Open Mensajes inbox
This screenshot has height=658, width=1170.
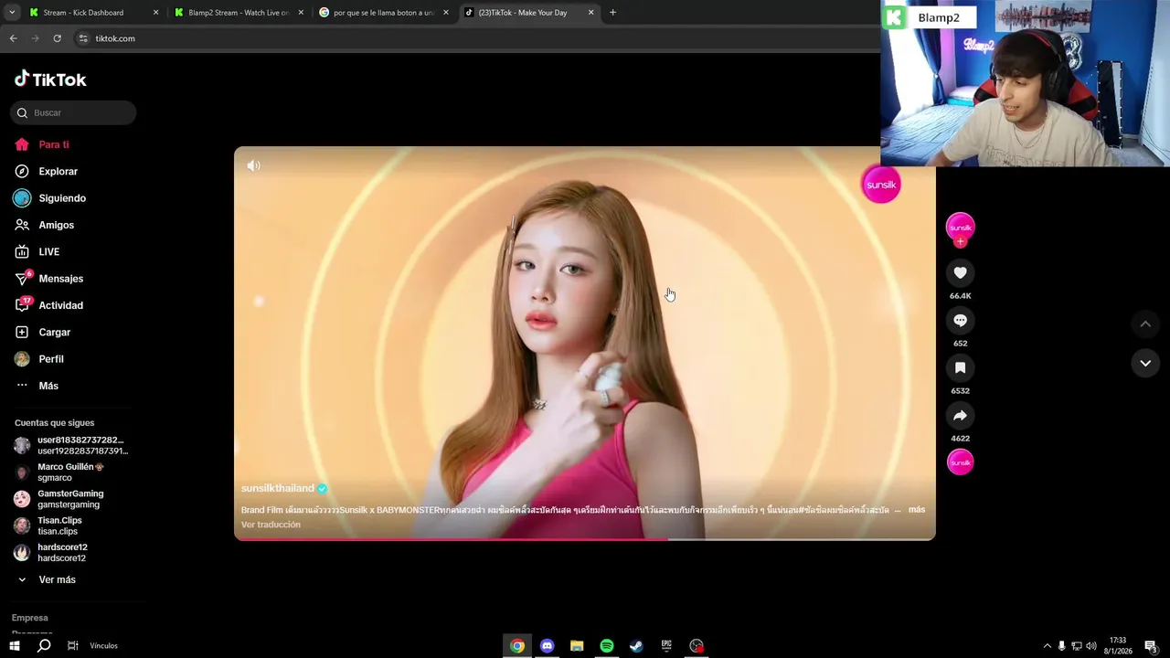pos(48,279)
